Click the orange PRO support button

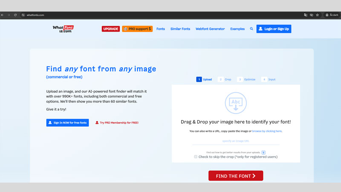tap(137, 29)
